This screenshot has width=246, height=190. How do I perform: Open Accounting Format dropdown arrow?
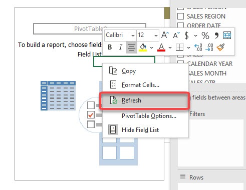tap(195, 35)
